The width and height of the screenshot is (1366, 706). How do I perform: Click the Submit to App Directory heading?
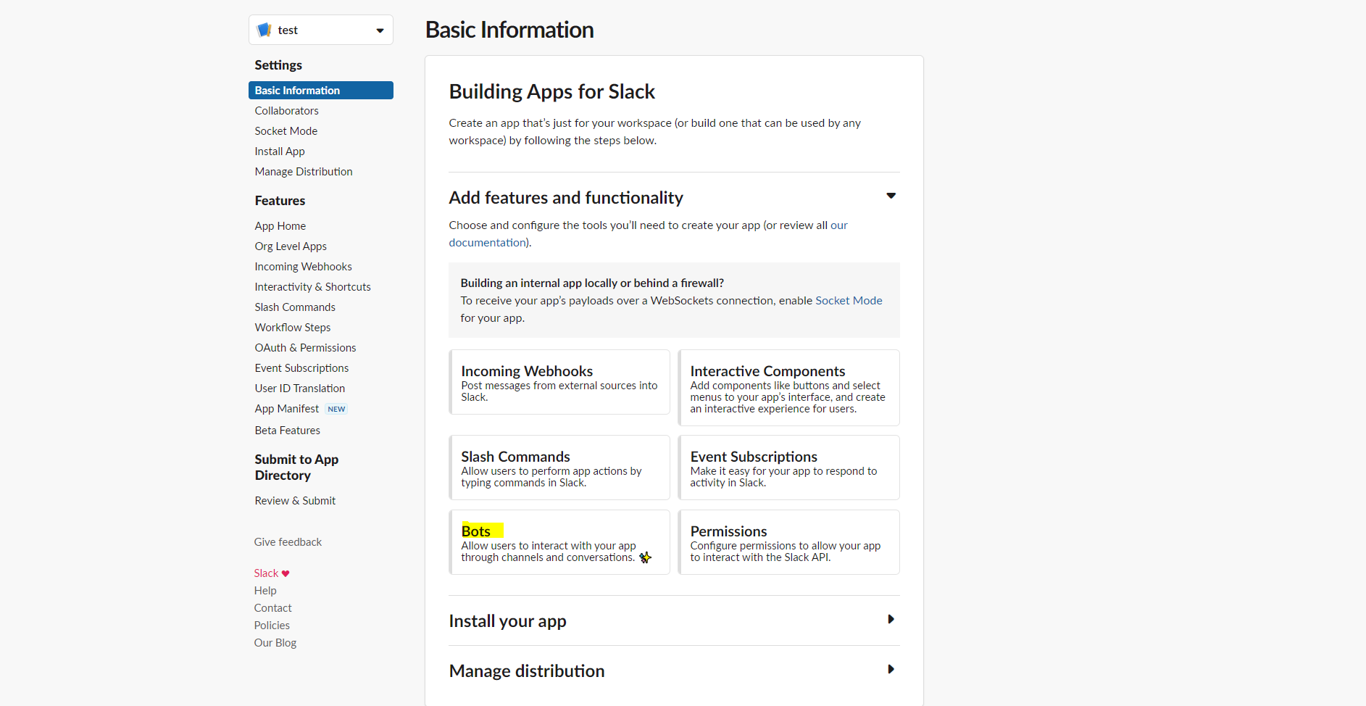[296, 468]
